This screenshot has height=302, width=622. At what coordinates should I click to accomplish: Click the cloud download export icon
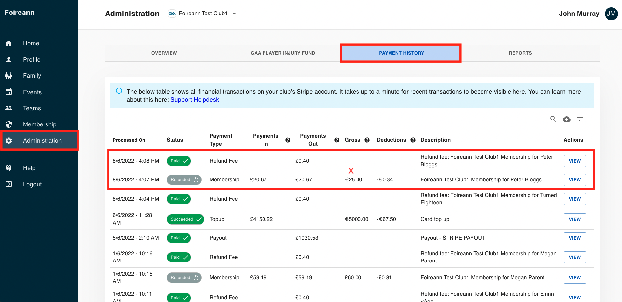567,119
